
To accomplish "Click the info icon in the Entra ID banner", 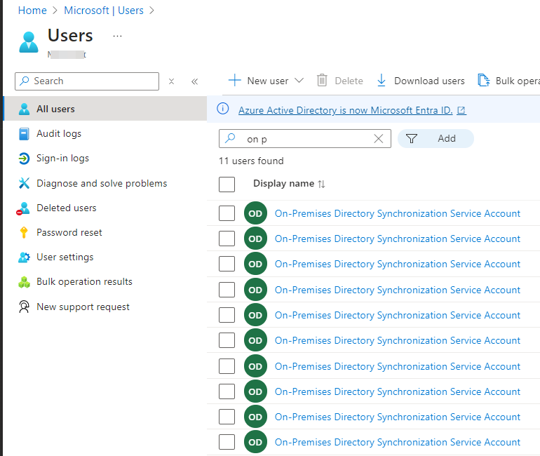I will (223, 109).
